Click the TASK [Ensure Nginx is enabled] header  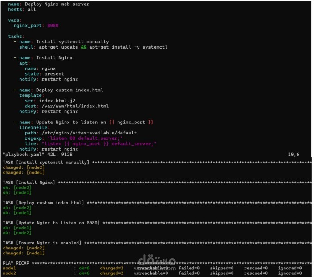tap(42, 243)
